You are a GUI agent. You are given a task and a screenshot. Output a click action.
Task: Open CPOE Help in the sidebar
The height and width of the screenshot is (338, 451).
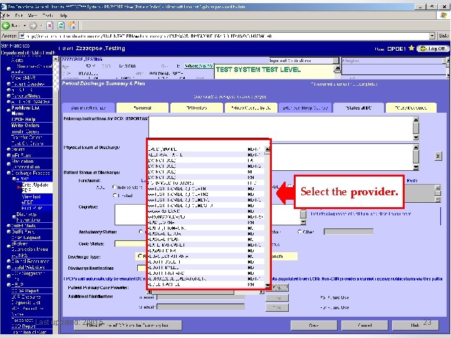pos(23,120)
